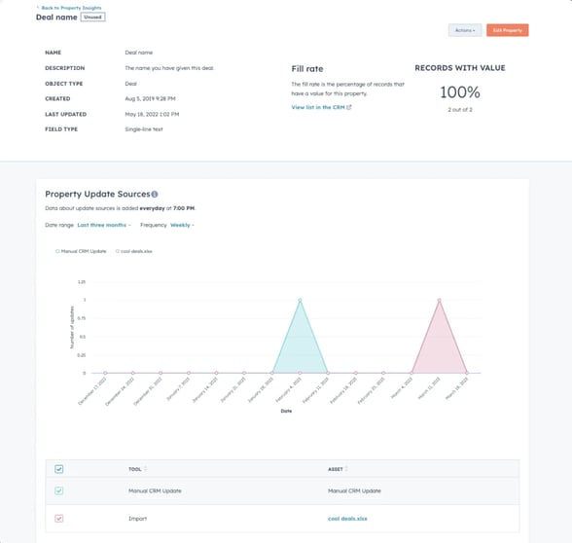Click 'The name you have given this deal.' description
The height and width of the screenshot is (543, 572).
[169, 68]
